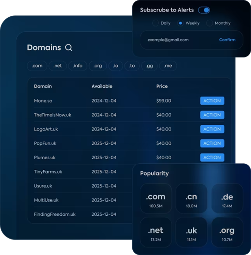Open the .uk popularity card

pyautogui.click(x=191, y=232)
